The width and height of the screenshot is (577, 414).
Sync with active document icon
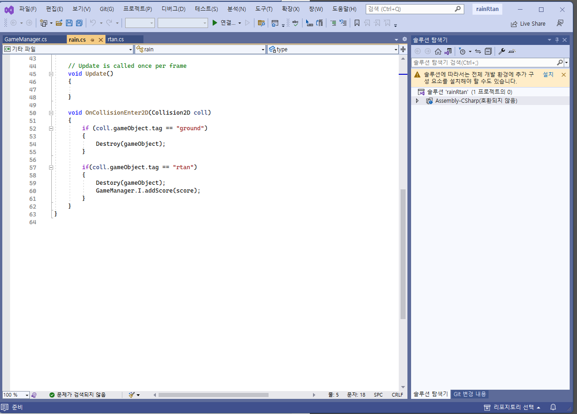(478, 51)
